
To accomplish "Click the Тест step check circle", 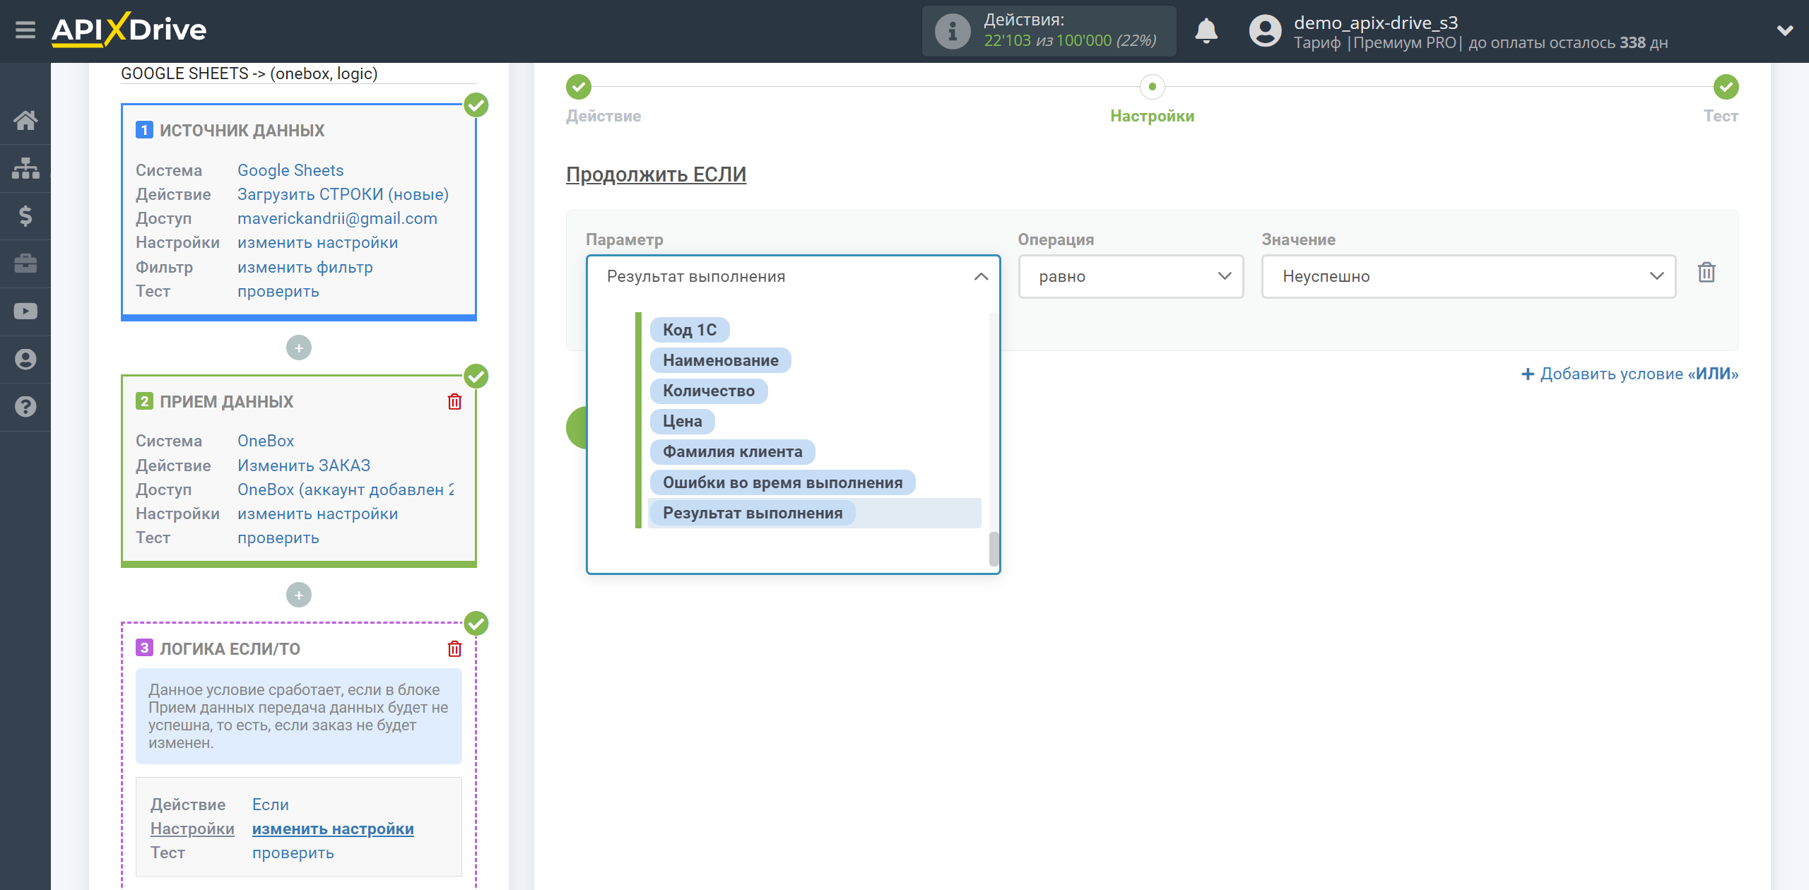I will pos(1726,87).
